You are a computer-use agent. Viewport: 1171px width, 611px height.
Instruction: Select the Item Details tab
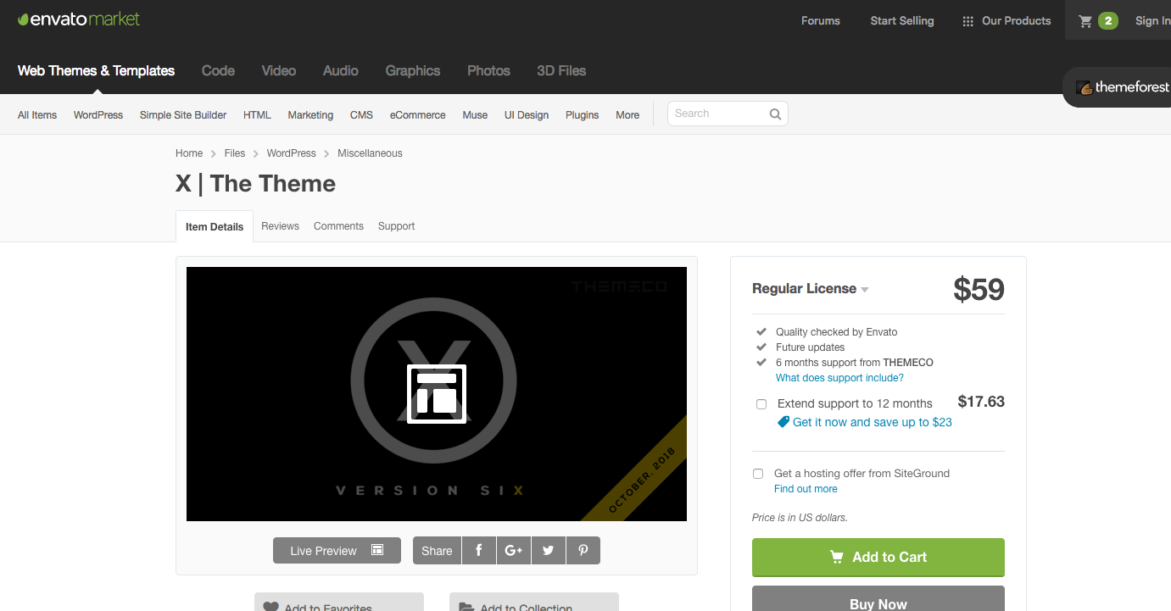coord(215,226)
